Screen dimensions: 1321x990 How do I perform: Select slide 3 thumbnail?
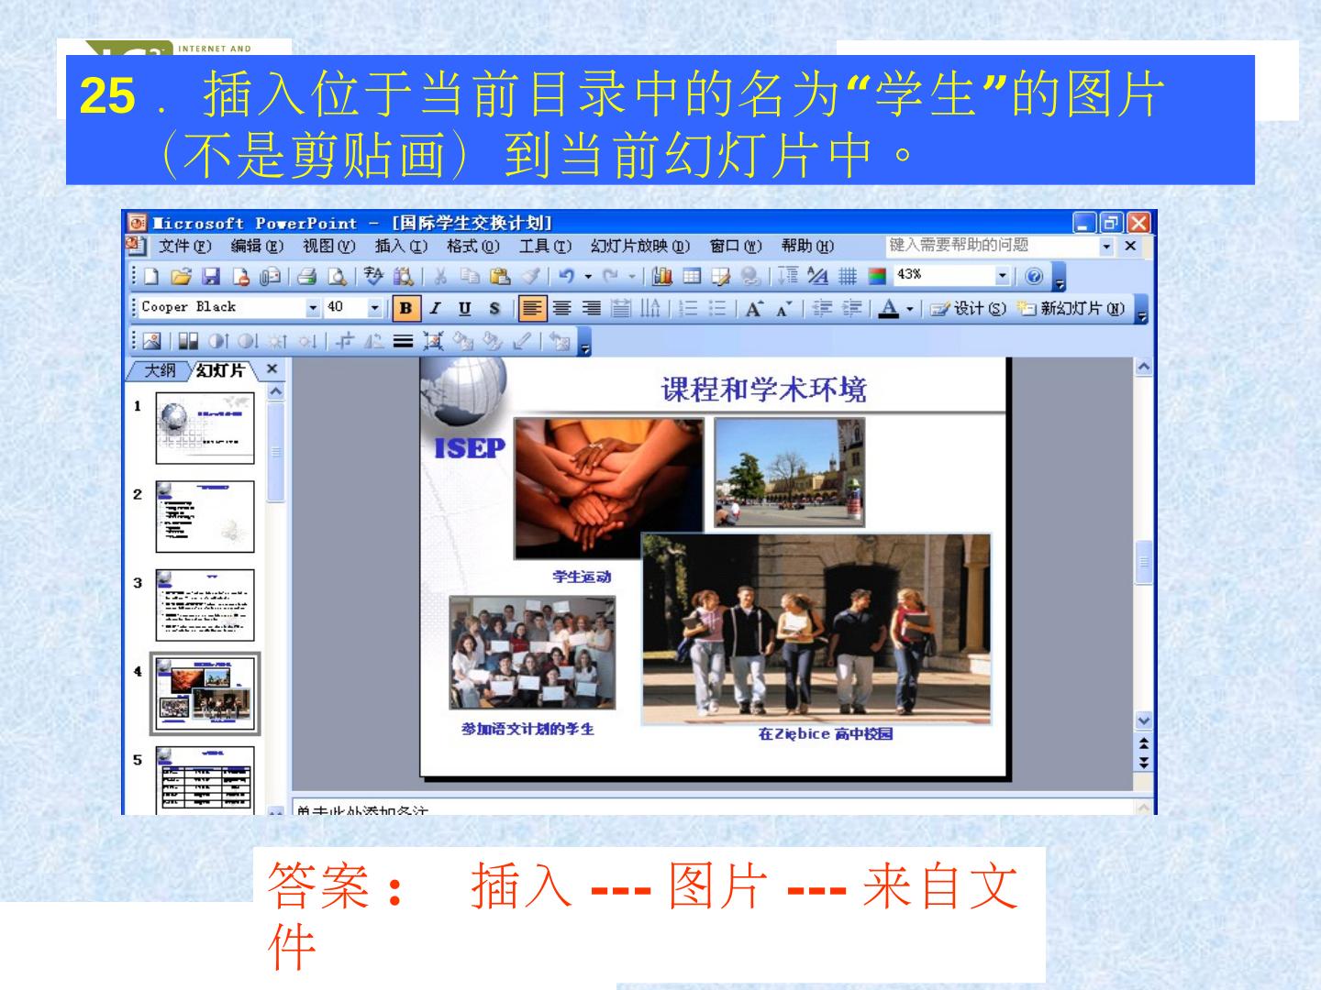(205, 605)
